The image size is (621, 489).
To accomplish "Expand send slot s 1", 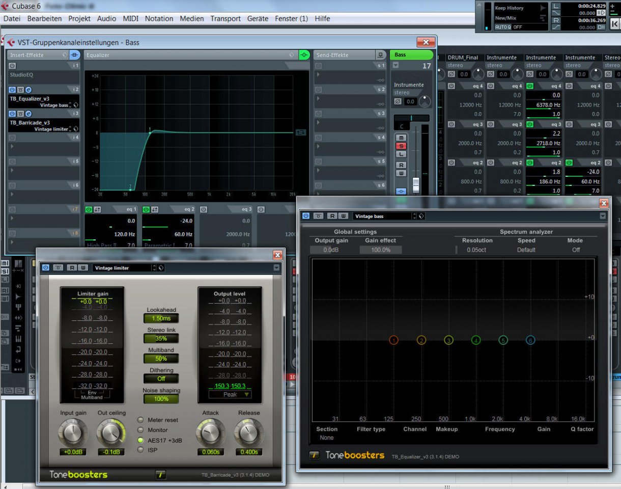I will (x=319, y=75).
